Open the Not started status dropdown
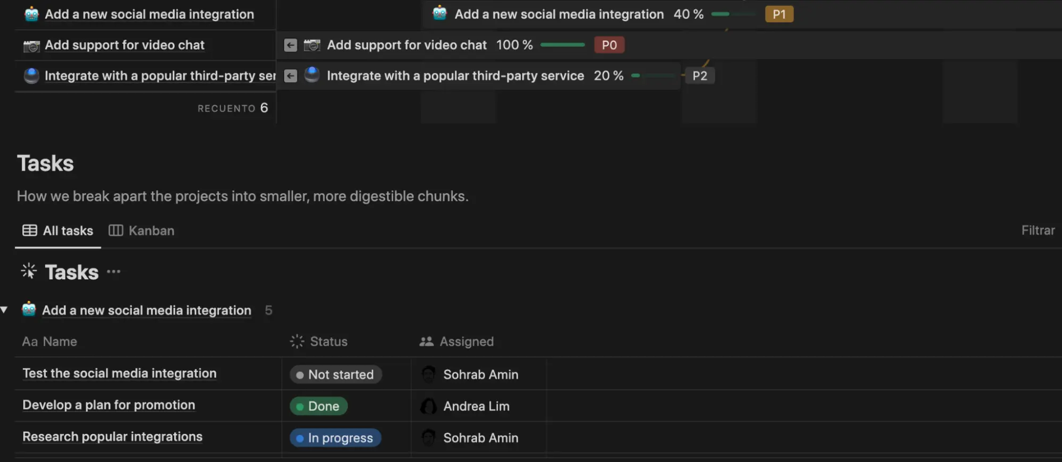The width and height of the screenshot is (1062, 462). click(335, 374)
